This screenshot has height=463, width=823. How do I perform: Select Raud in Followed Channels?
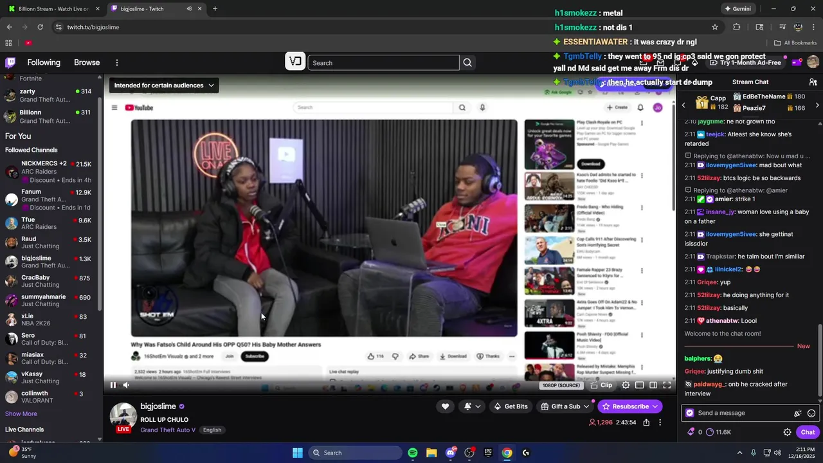coord(49,242)
